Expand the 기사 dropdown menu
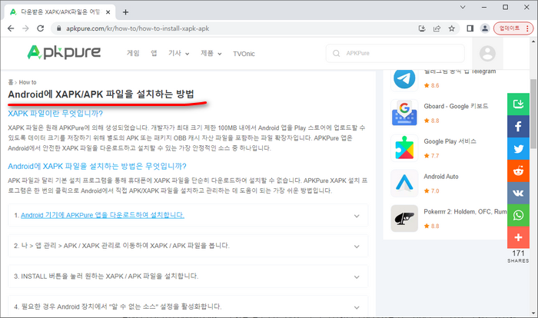Viewport: 538px width, 318px height. tap(178, 53)
